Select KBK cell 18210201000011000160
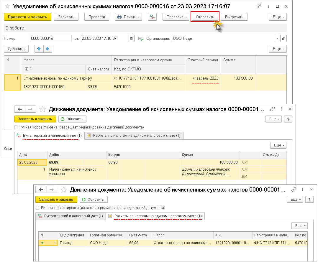Viewport: 318px width, 262px height. [x=53, y=87]
